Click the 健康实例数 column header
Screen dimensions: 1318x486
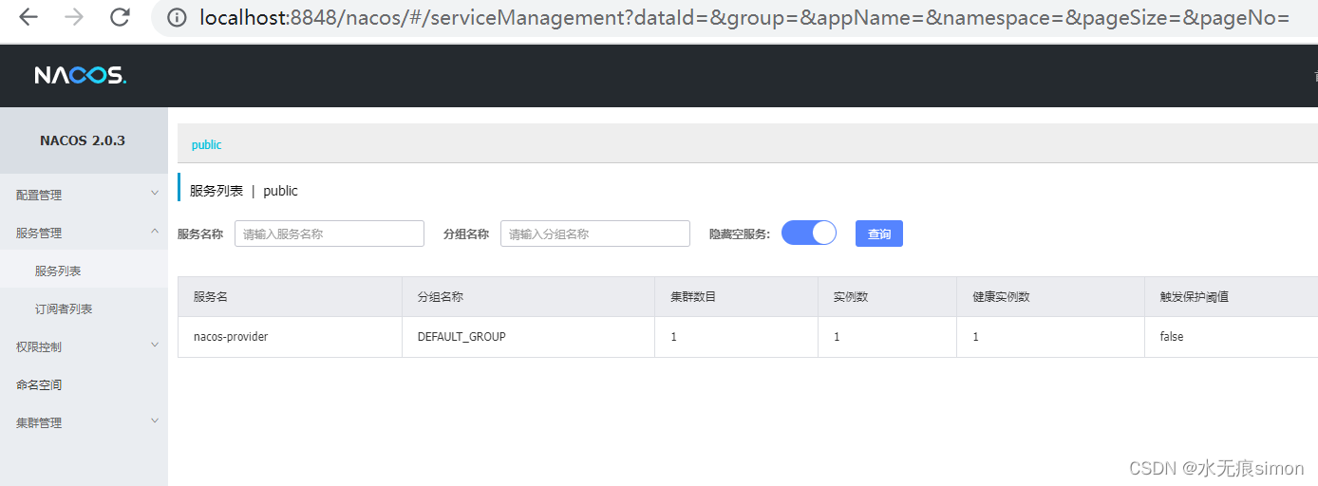tap(1001, 297)
